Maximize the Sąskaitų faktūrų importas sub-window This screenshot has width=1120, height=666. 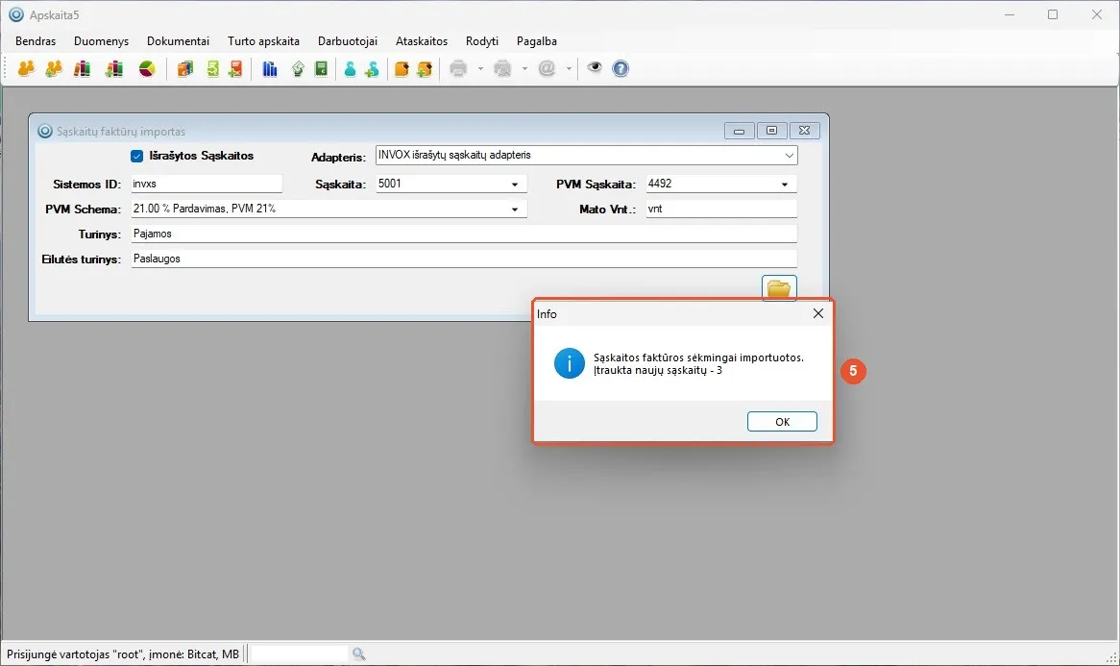coord(771,131)
